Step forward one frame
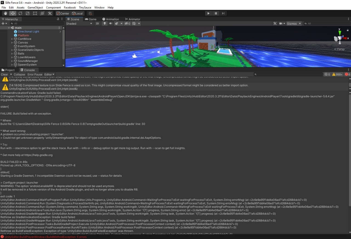Image resolution: width=351 pixels, height=239 pixels. pyautogui.click(x=223, y=13)
